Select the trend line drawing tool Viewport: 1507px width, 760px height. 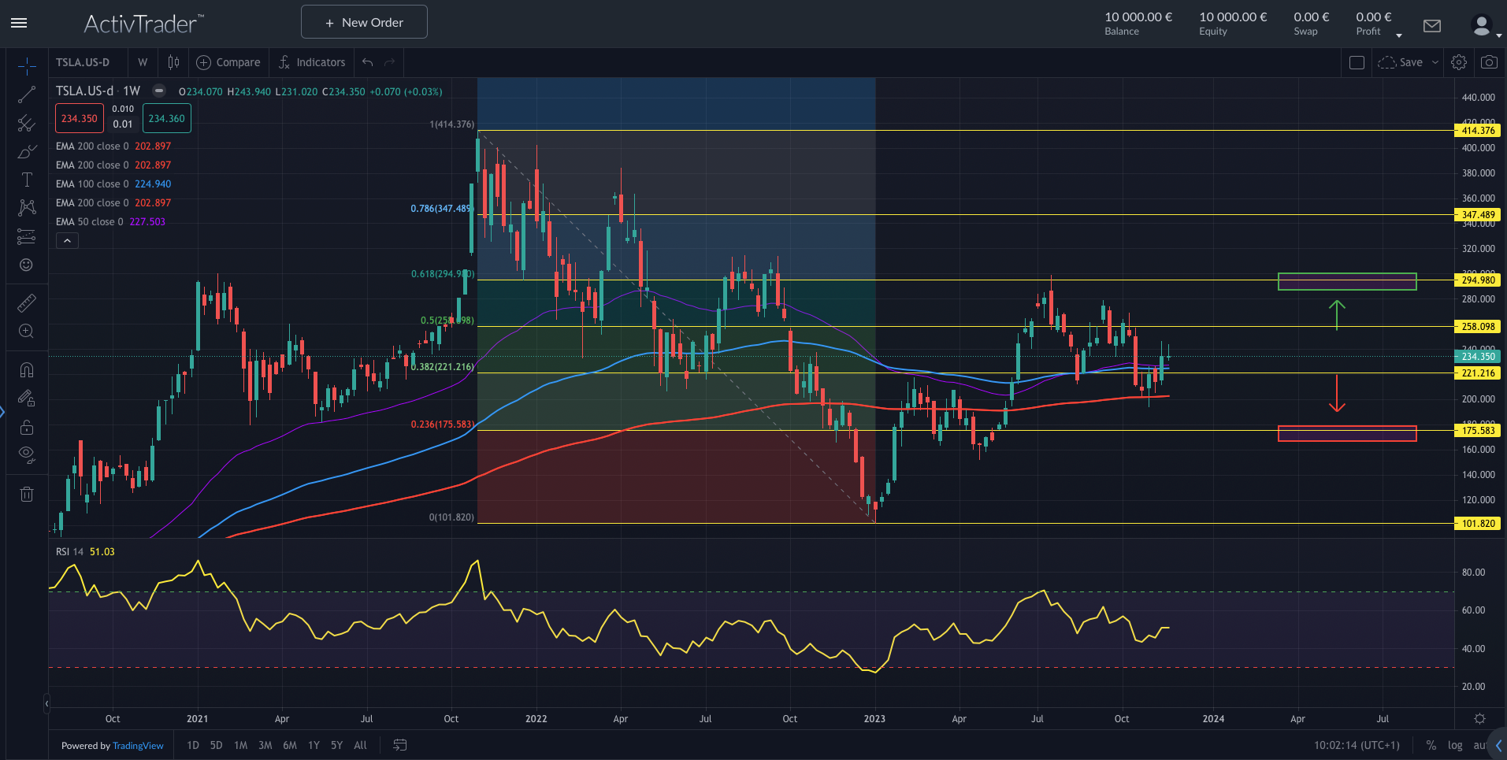click(x=27, y=95)
